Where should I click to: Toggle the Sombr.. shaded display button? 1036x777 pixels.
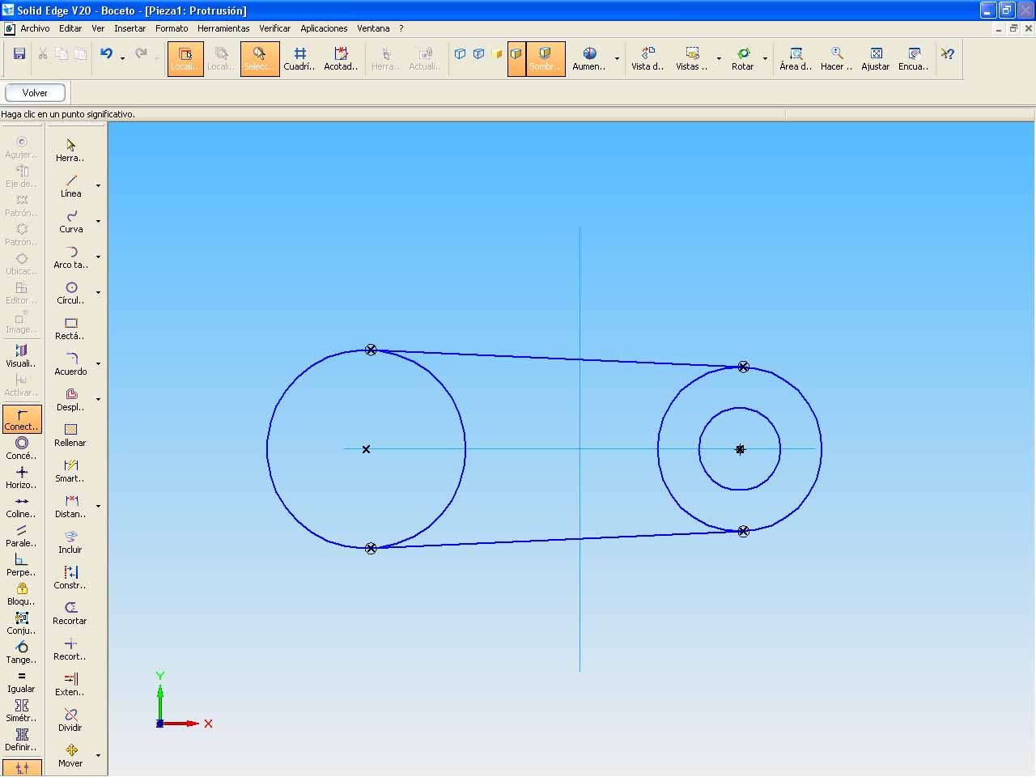pyautogui.click(x=546, y=59)
